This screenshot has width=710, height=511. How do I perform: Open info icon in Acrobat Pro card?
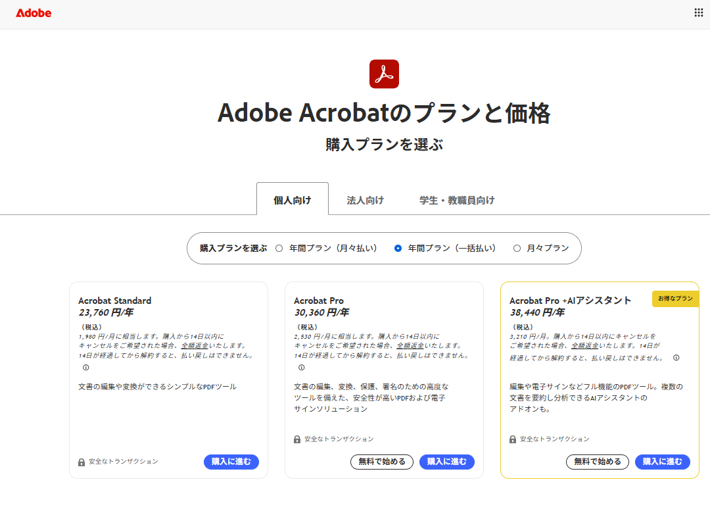(302, 368)
